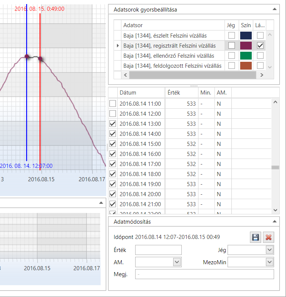This screenshot has width=286, height=297.
Task: Check the row 2016.08.14 12:00 checkbox
Action: tap(112, 114)
